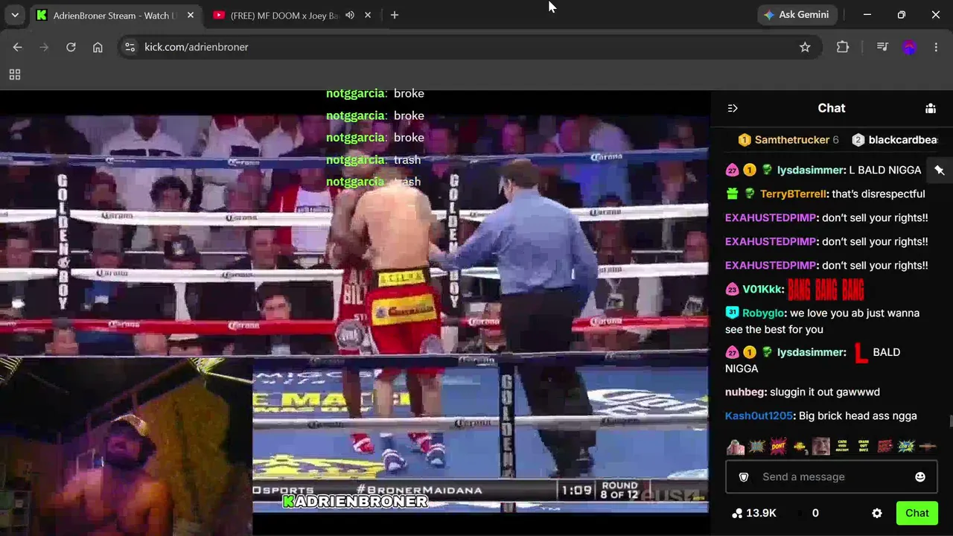Open lysdasimmer's username in first chat message
953x536 pixels.
811,170
